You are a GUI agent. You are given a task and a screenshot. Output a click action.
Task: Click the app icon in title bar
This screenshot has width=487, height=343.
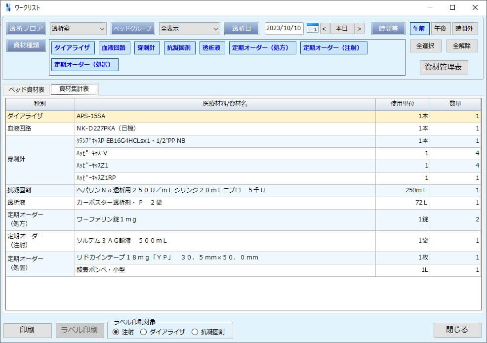(8, 7)
